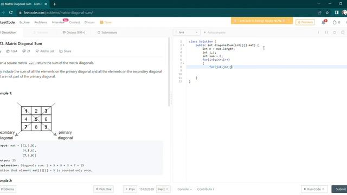Screen dimensions: 347x195
Task: Open the Store link with gift icon
Action: (x=106, y=22)
